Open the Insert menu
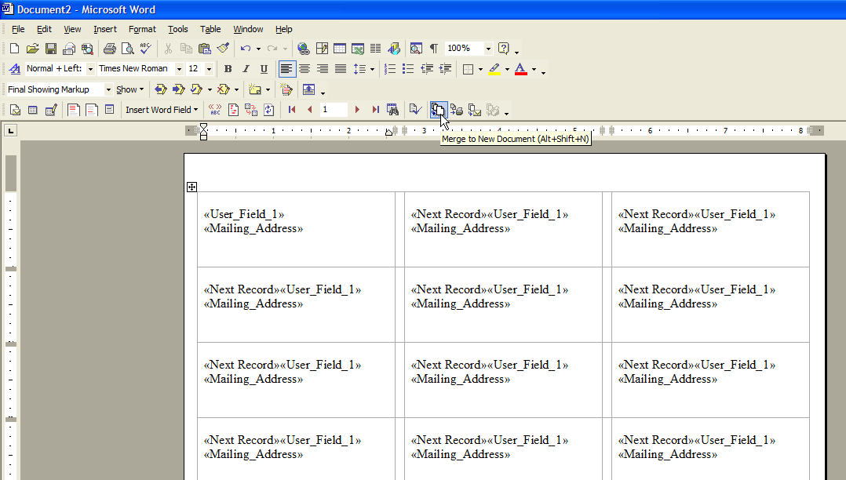Screen dimensions: 846x480 105,29
